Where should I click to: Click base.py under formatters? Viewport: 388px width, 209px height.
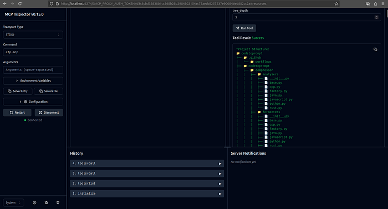click(273, 121)
